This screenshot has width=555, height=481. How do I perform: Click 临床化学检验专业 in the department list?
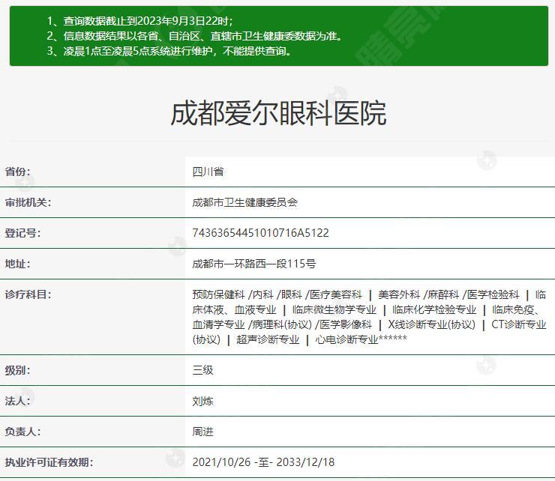pos(434,310)
